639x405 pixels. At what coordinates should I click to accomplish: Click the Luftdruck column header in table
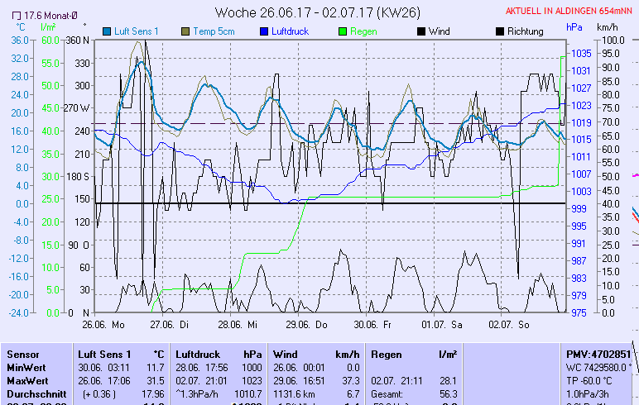point(198,354)
